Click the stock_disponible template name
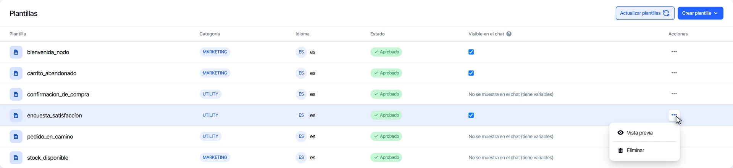Image resolution: width=733 pixels, height=168 pixels. [48, 158]
